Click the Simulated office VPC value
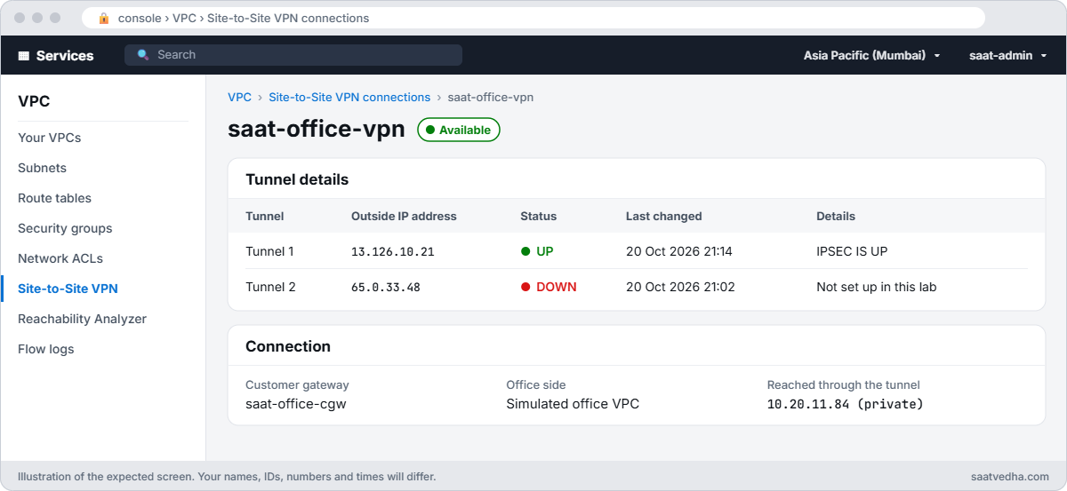Screen dimensions: 1067x491 tap(573, 404)
